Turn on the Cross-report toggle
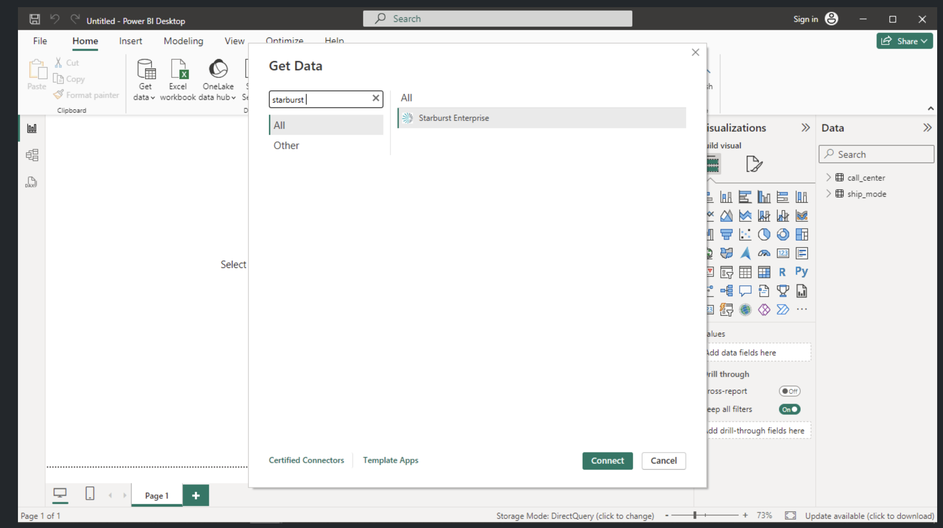Viewport: 943px width, 528px height. click(790, 391)
